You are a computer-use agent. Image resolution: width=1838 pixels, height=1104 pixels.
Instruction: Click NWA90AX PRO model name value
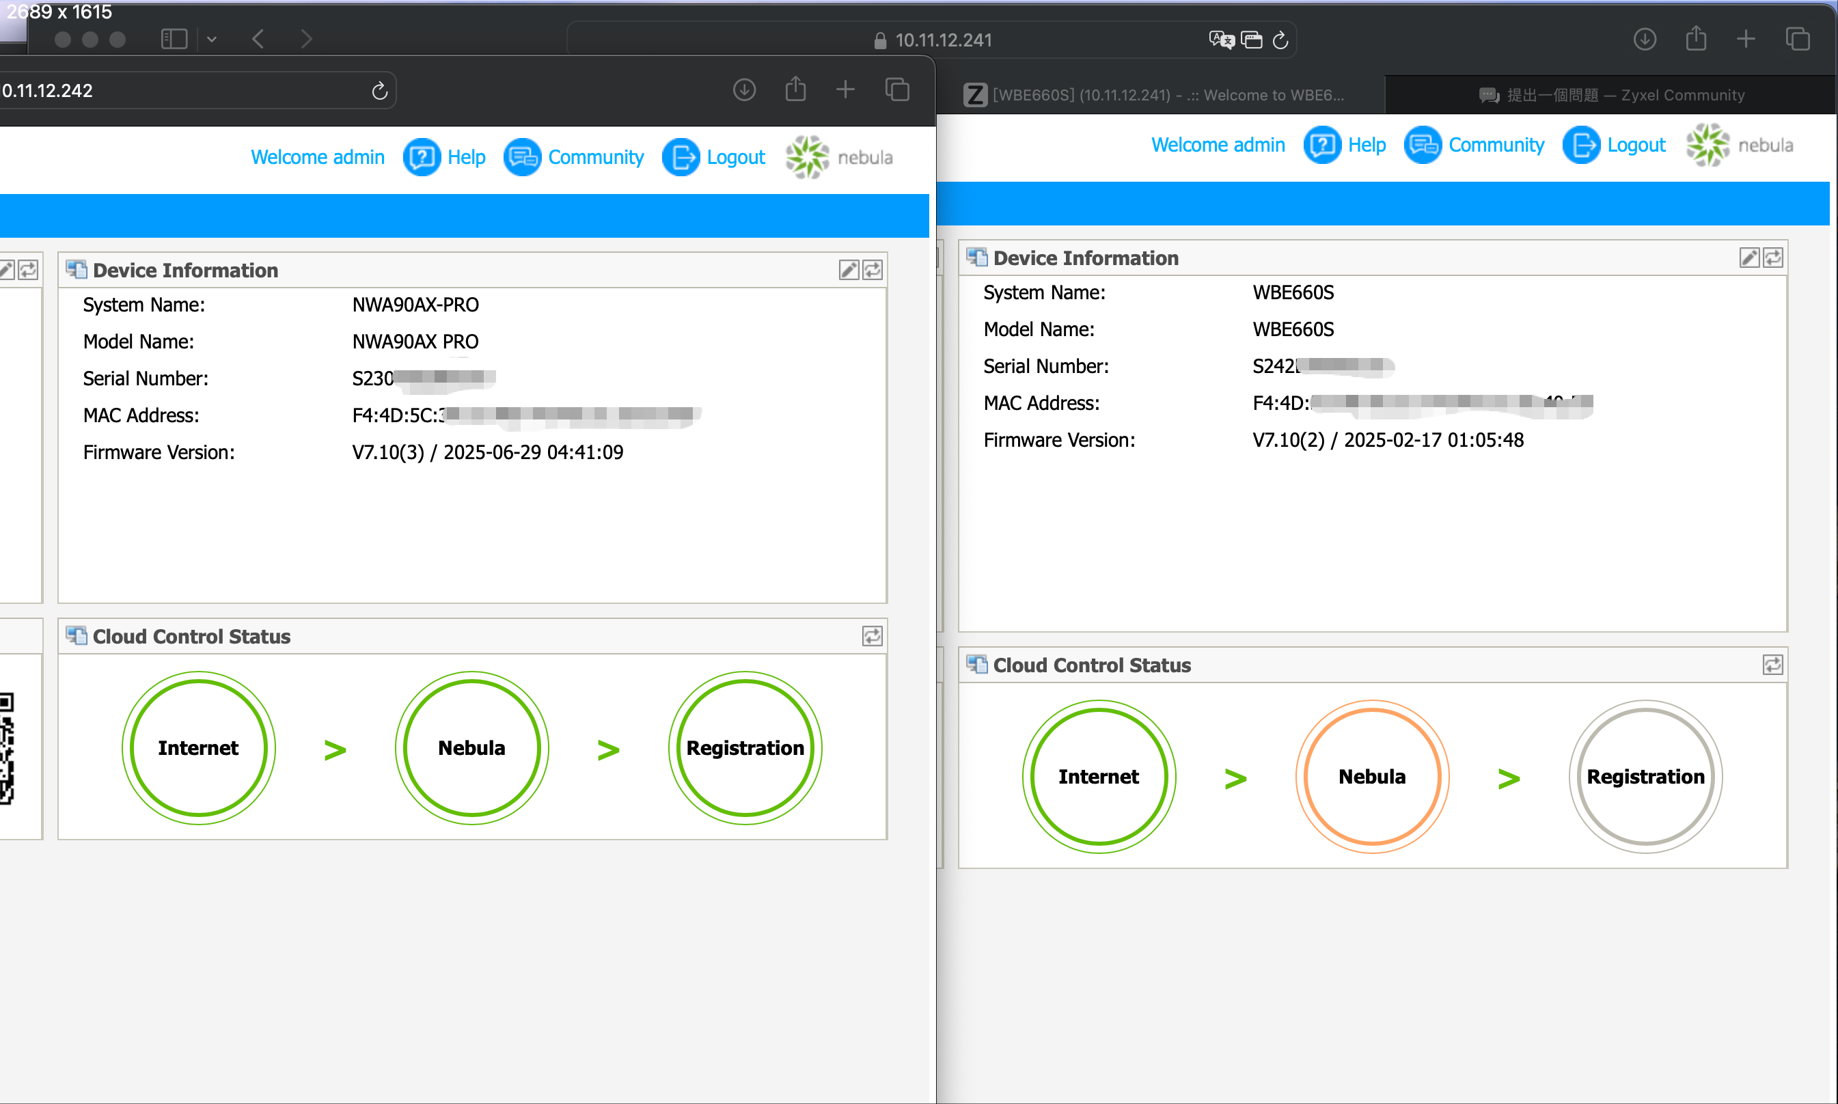[x=416, y=342]
